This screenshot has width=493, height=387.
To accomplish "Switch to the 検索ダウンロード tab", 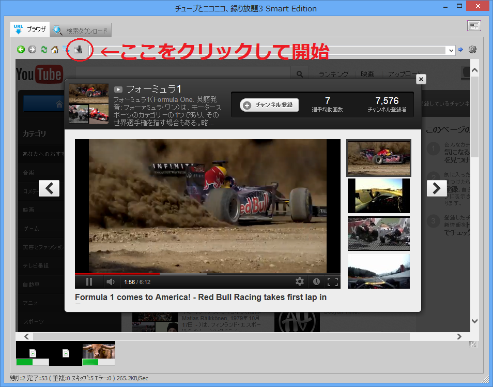I will pos(81,31).
